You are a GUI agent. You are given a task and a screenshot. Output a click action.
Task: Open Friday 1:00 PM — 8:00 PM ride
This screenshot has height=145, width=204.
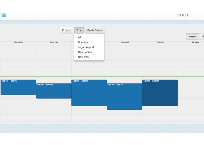click(160, 93)
